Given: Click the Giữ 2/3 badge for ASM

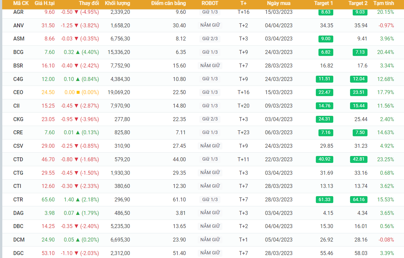Looking at the screenshot, I should pyautogui.click(x=210, y=39).
